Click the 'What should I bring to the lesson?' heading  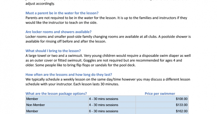[x=53, y=51]
